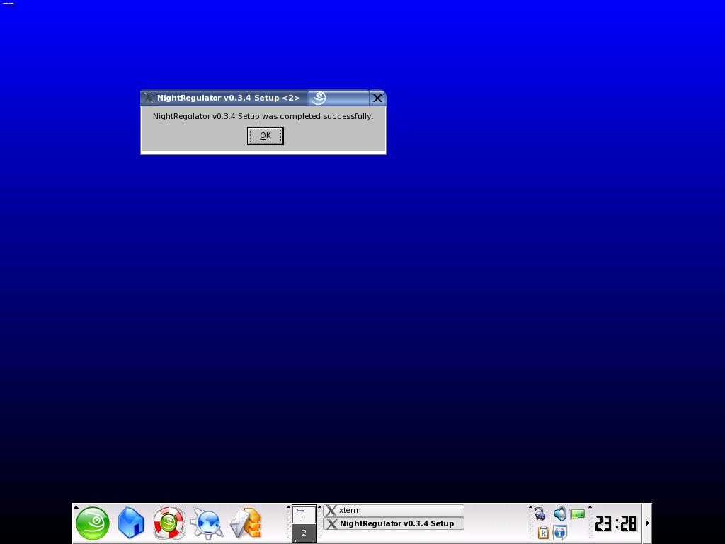Click the 23:28 digital clock
The image size is (725, 544).
(616, 523)
